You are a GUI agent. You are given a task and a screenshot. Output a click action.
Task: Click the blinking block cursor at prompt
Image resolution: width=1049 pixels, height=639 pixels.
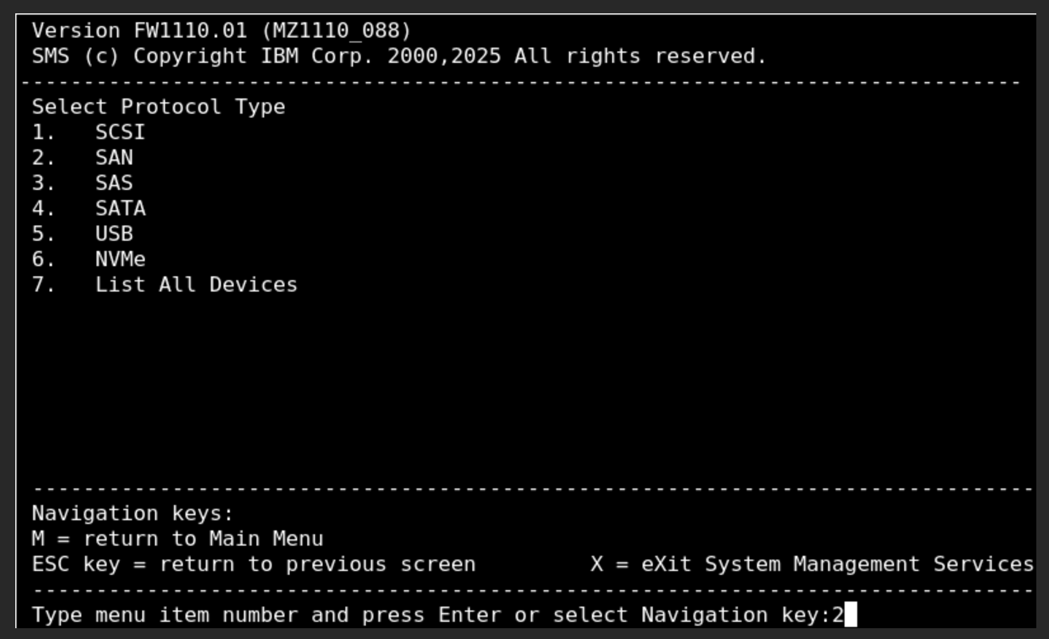pyautogui.click(x=851, y=615)
